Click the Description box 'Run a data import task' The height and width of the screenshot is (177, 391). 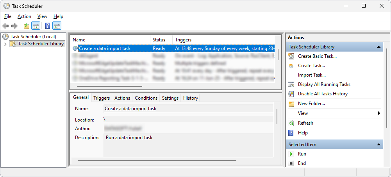point(189,145)
